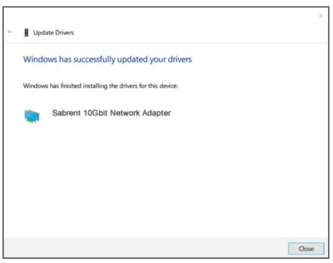333x263 pixels.
Task: Click "Windows has finished installing the drivers" text
Action: 101,86
